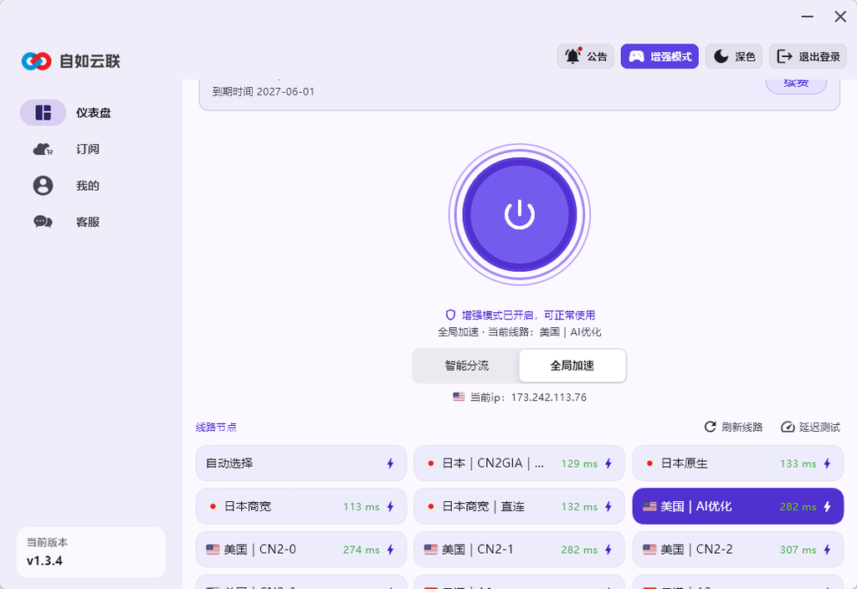This screenshot has width=857, height=589.
Task: Log out with 退出登录
Action: (808, 56)
